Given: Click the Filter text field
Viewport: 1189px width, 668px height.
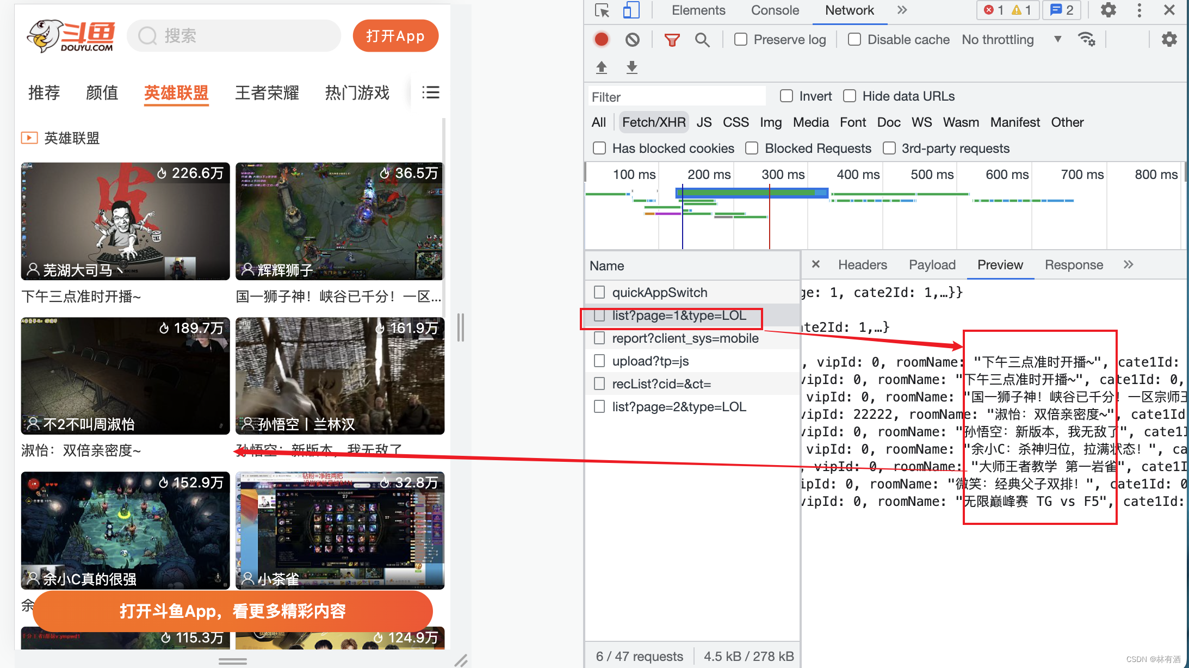Looking at the screenshot, I should click(677, 97).
